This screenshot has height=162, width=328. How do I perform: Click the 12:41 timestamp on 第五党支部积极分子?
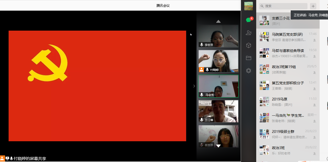[x=313, y=83]
